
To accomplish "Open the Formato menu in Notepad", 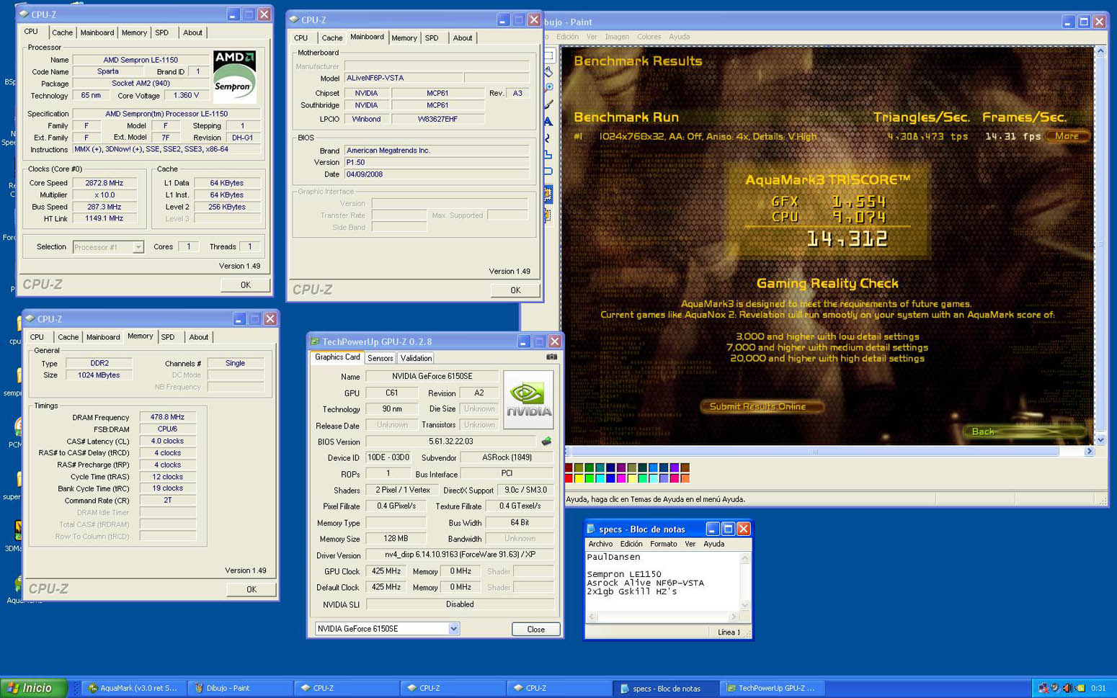I will point(663,544).
